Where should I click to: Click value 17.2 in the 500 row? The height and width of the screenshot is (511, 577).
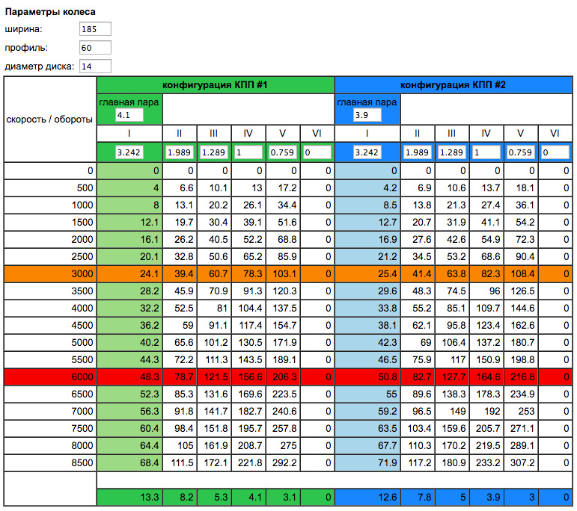tap(287, 188)
